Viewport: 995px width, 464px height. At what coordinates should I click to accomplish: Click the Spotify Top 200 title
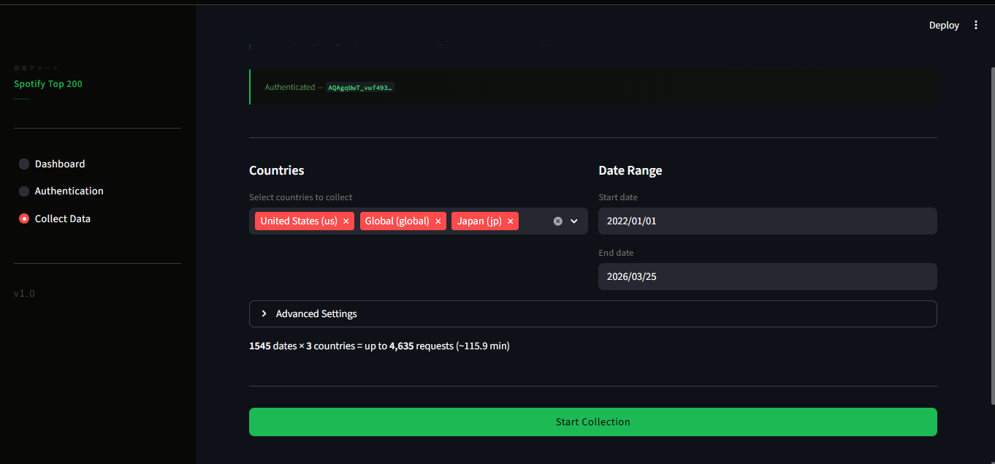(x=48, y=84)
